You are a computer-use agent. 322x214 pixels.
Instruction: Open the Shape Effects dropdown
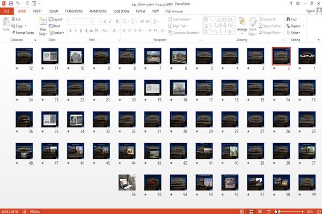pyautogui.click(x=270, y=33)
